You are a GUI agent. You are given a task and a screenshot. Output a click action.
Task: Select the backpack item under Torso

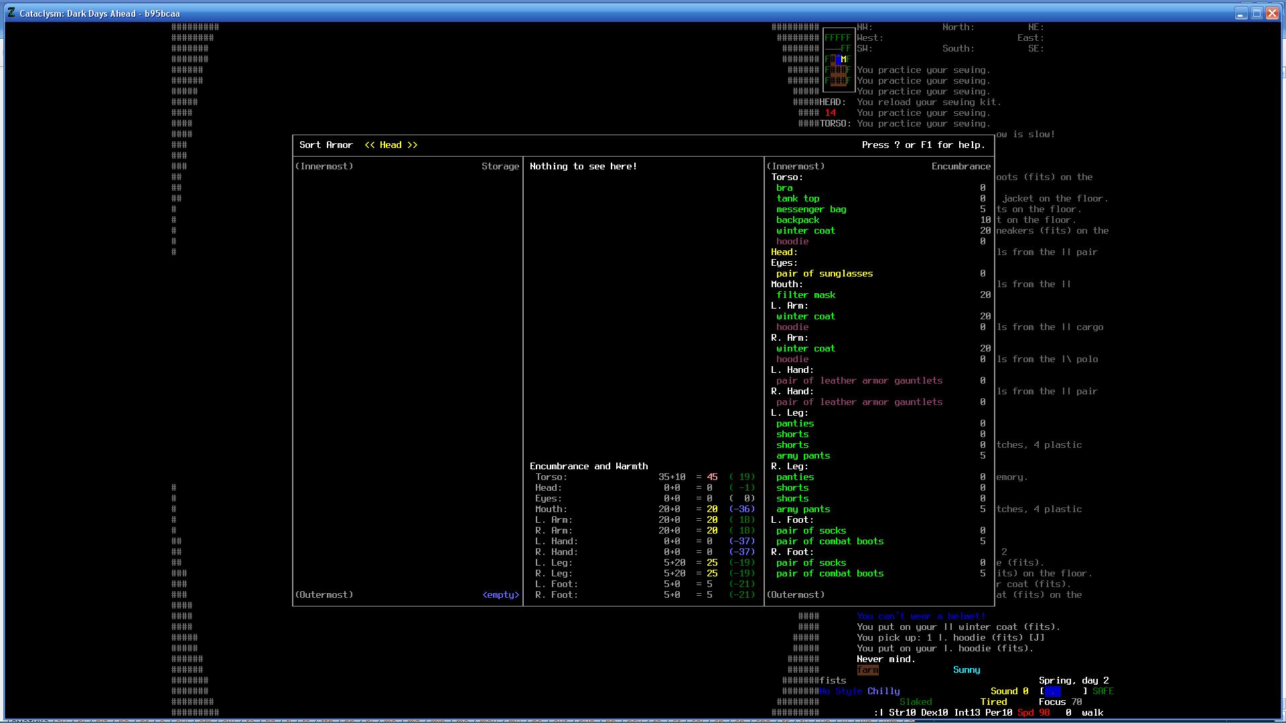pos(797,220)
